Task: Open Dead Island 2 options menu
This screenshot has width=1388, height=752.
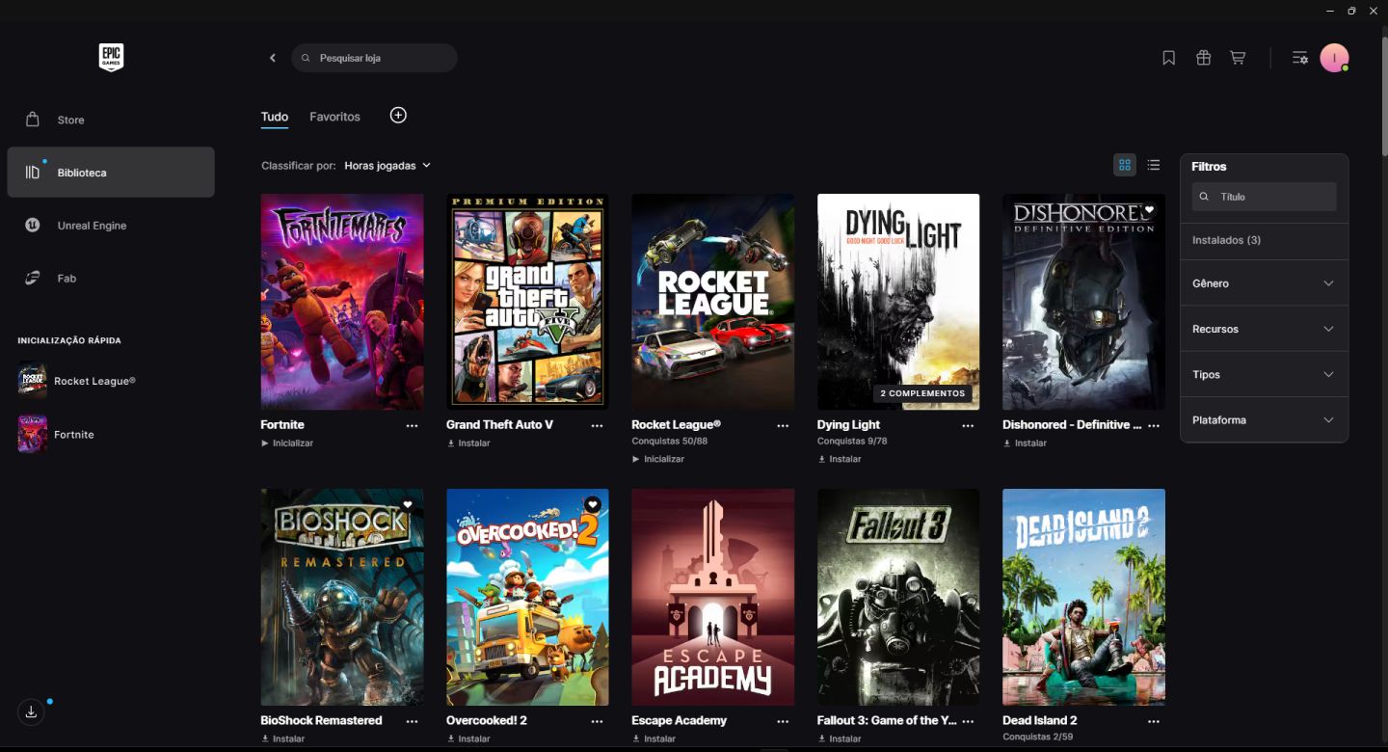Action: (x=1154, y=721)
